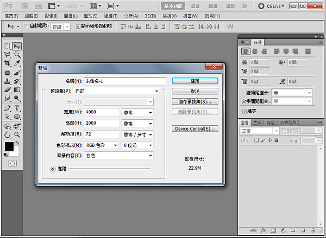This screenshot has height=238, width=326.
Task: Toggle the 連字 hyphenation checkbox
Action: (x=244, y=111)
